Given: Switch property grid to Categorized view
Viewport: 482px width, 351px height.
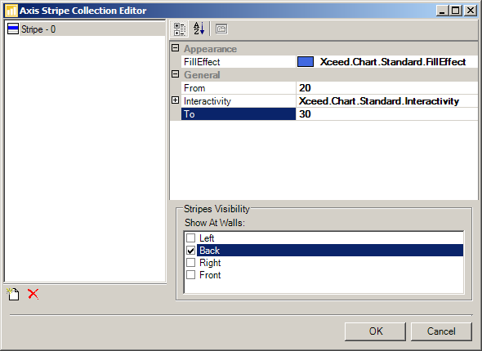Looking at the screenshot, I should pos(179,29).
